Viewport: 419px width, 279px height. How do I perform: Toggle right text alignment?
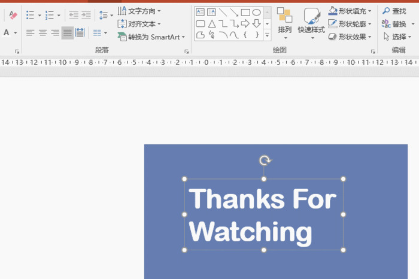(55, 33)
